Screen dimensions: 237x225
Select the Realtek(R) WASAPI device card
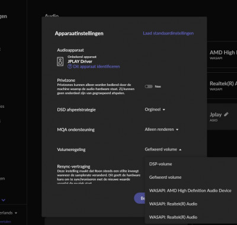click(222, 86)
